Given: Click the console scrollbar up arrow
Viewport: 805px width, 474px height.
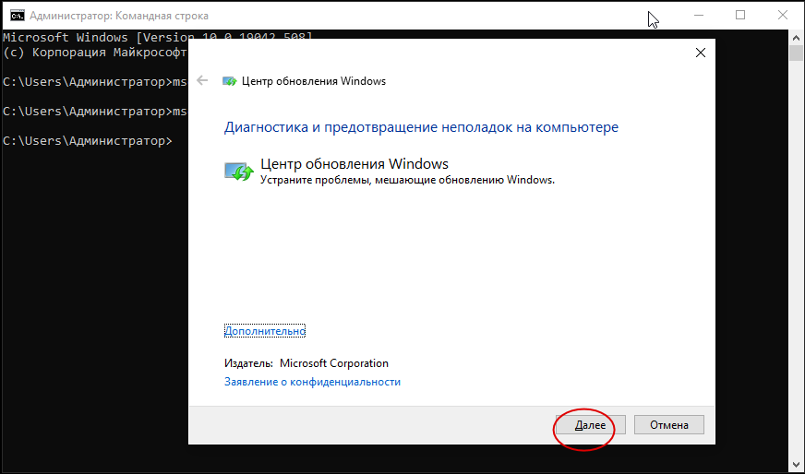Looking at the screenshot, I should click(796, 38).
